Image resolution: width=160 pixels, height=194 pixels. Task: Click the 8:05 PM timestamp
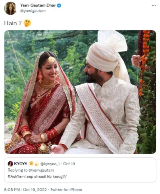coord(12,190)
